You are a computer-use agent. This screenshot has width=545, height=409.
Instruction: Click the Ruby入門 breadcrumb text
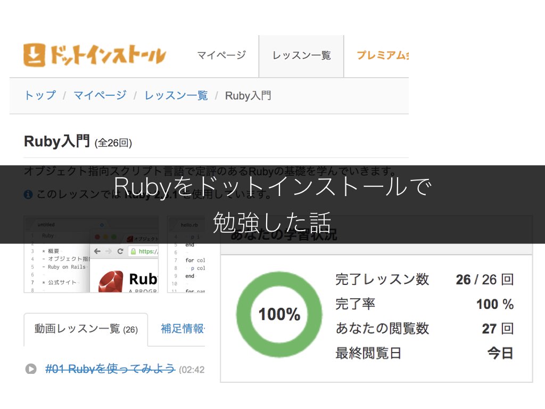(x=248, y=96)
